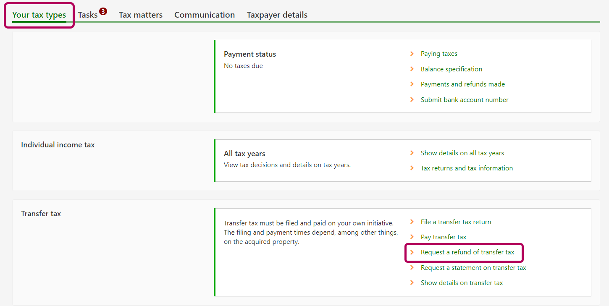Click Submit bank account number link
The width and height of the screenshot is (609, 306).
[x=465, y=100]
